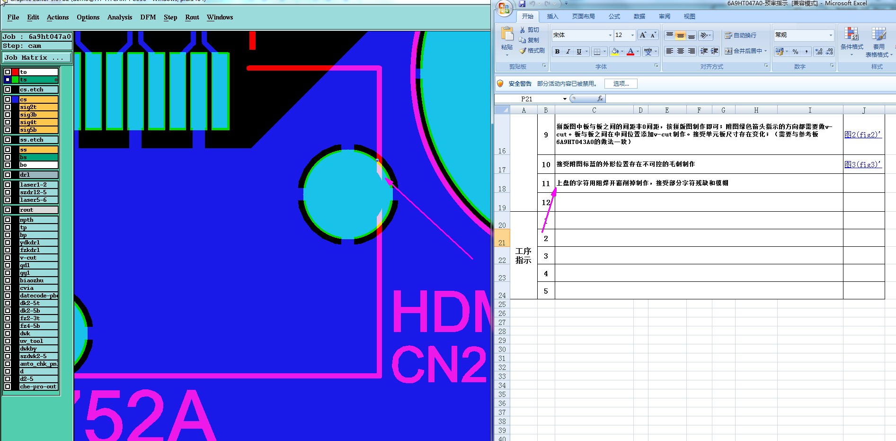Apply cell borders icon
Screen dimensions: 896x441
click(597, 52)
